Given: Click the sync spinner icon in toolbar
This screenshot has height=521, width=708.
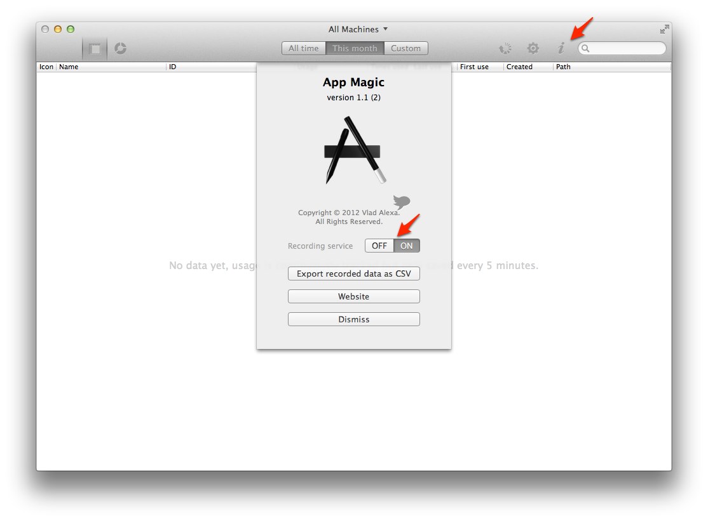Looking at the screenshot, I should tap(505, 48).
